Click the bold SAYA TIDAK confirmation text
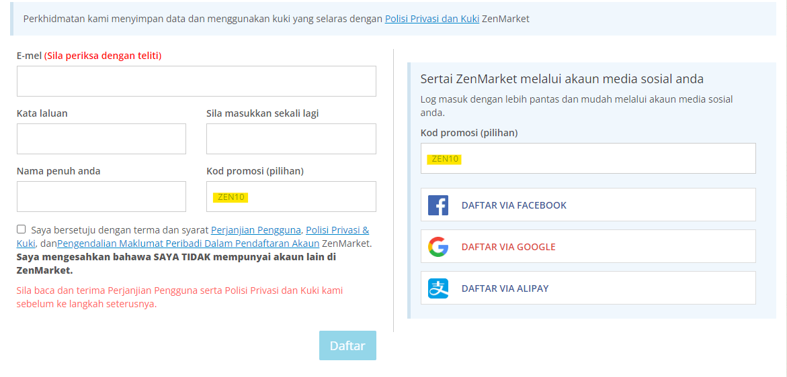 (176, 264)
